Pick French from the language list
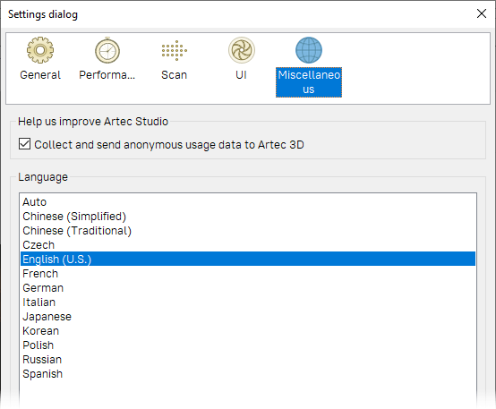This screenshot has height=409, width=496. 248,274
